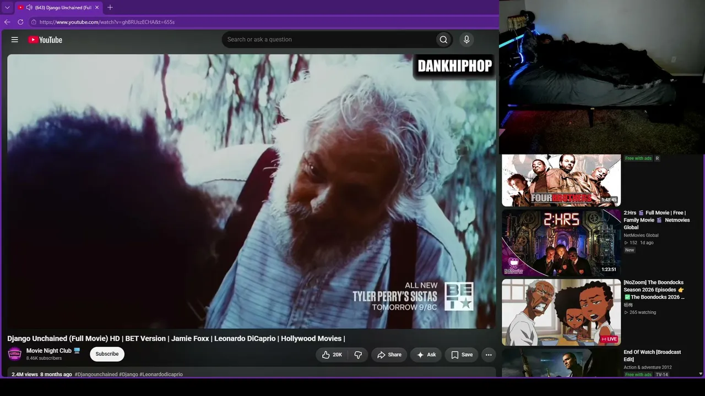705x396 pixels.
Task: Open the 2:HRS movie thumbnail
Action: [561, 243]
